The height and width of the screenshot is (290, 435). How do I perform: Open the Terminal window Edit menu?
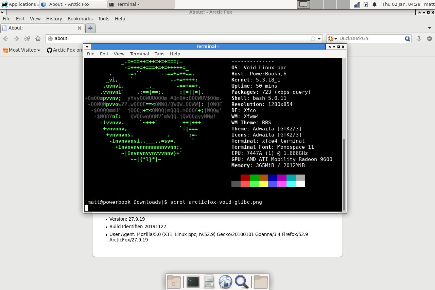[x=104, y=54]
